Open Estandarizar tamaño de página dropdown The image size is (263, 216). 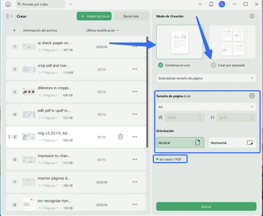[x=206, y=78]
